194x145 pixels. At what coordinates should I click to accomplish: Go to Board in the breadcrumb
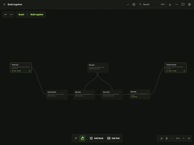21,14
